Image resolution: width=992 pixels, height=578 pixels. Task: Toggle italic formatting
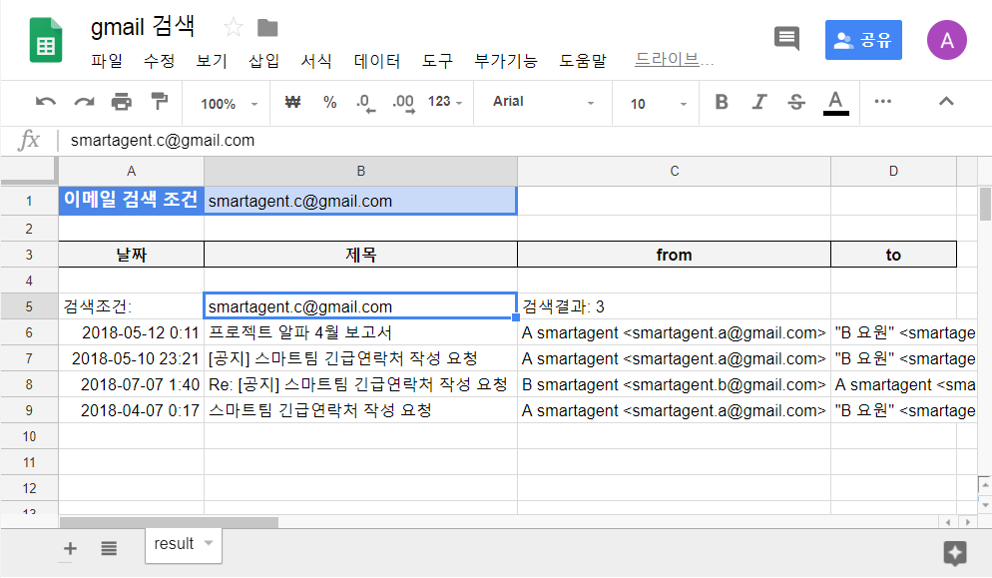(759, 102)
